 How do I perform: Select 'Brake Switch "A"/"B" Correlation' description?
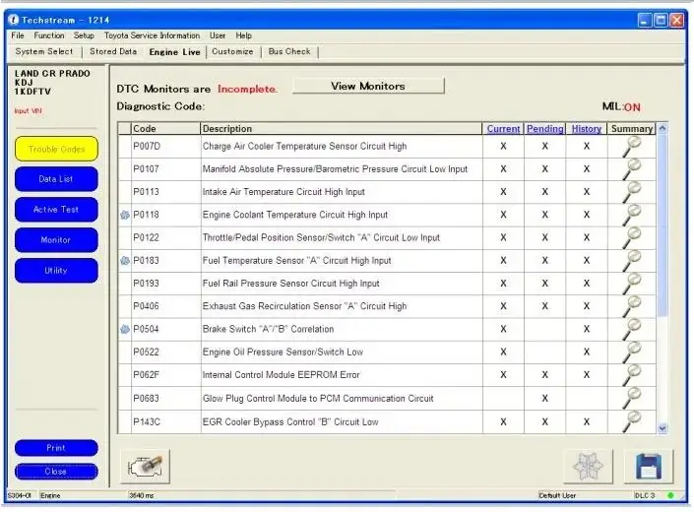(268, 329)
